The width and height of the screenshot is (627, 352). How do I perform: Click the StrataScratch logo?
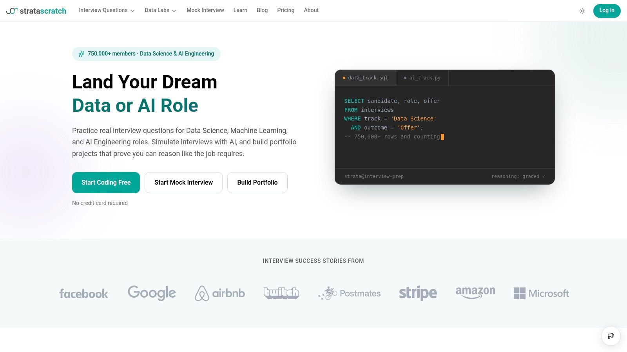36,11
